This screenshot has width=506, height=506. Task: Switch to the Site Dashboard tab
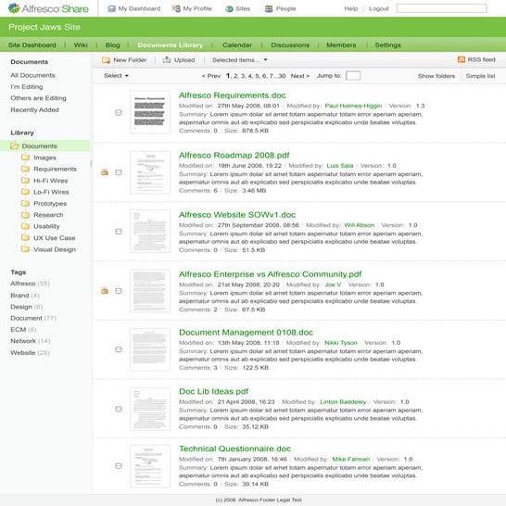tap(32, 44)
